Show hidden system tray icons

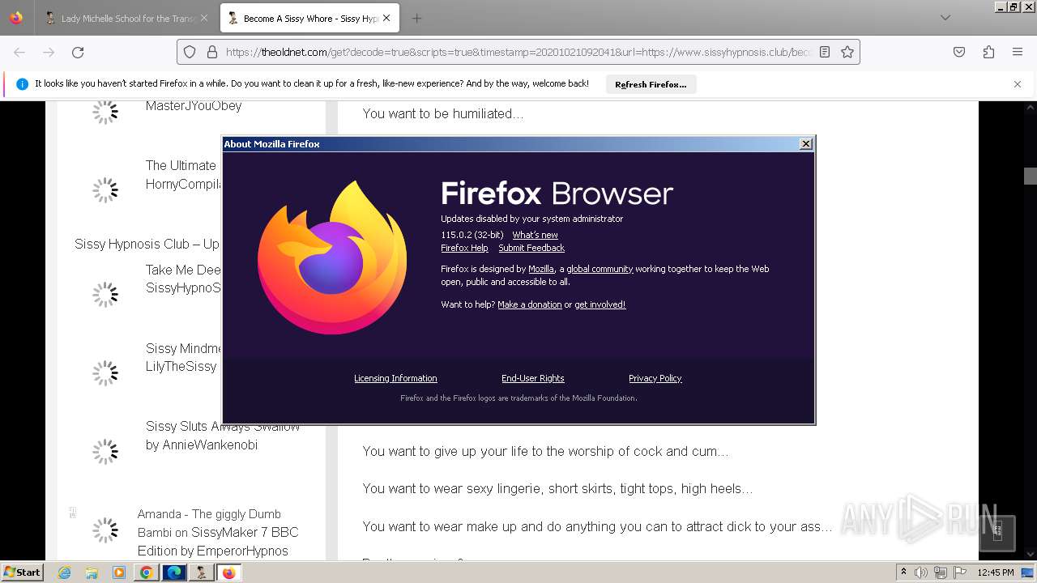(903, 572)
